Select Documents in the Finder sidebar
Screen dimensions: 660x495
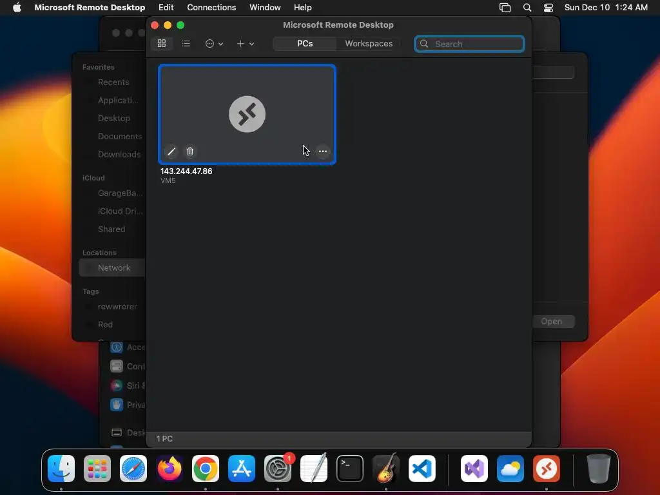point(119,137)
